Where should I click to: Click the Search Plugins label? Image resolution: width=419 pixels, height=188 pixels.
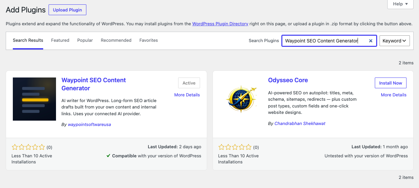pyautogui.click(x=264, y=40)
